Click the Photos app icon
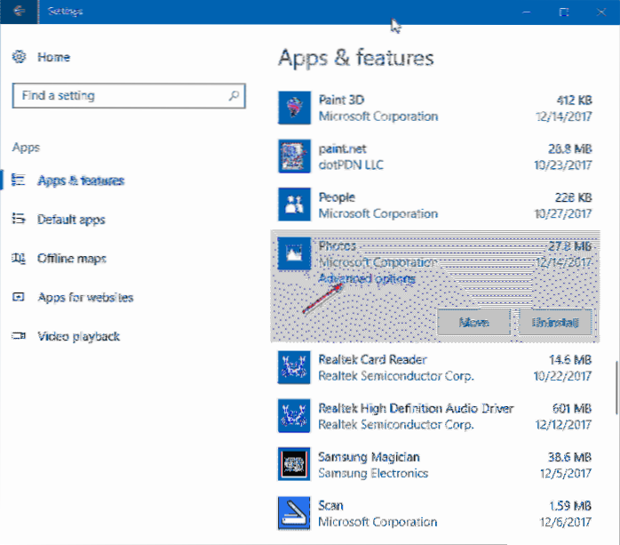Screen dimensions: 620x545 (294, 253)
